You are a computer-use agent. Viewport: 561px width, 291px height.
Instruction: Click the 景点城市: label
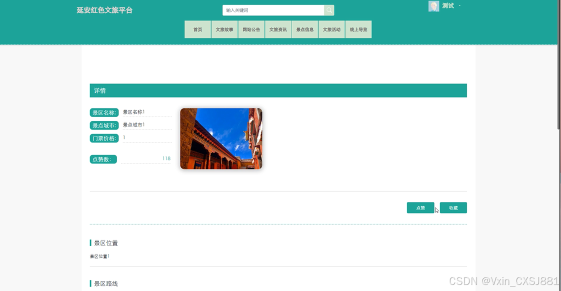tap(104, 125)
